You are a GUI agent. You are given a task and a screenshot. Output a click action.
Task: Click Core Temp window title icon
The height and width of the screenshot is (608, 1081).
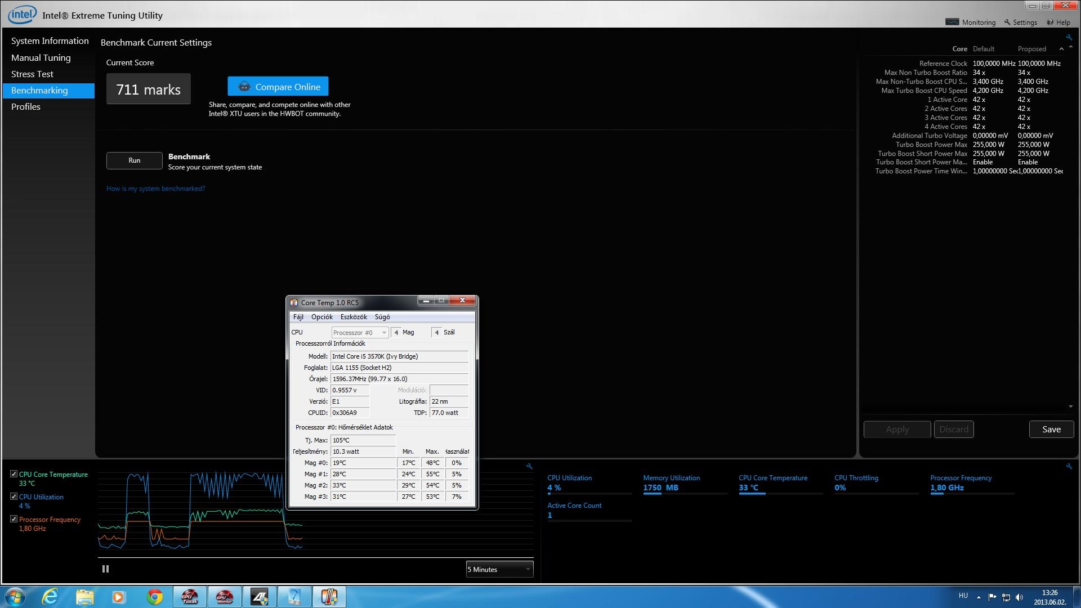coord(294,302)
